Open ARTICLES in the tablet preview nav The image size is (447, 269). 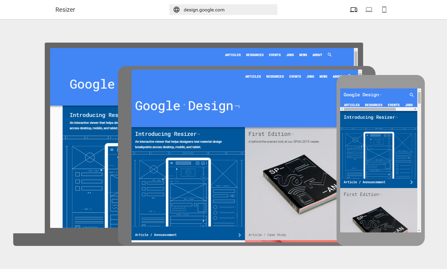253,76
